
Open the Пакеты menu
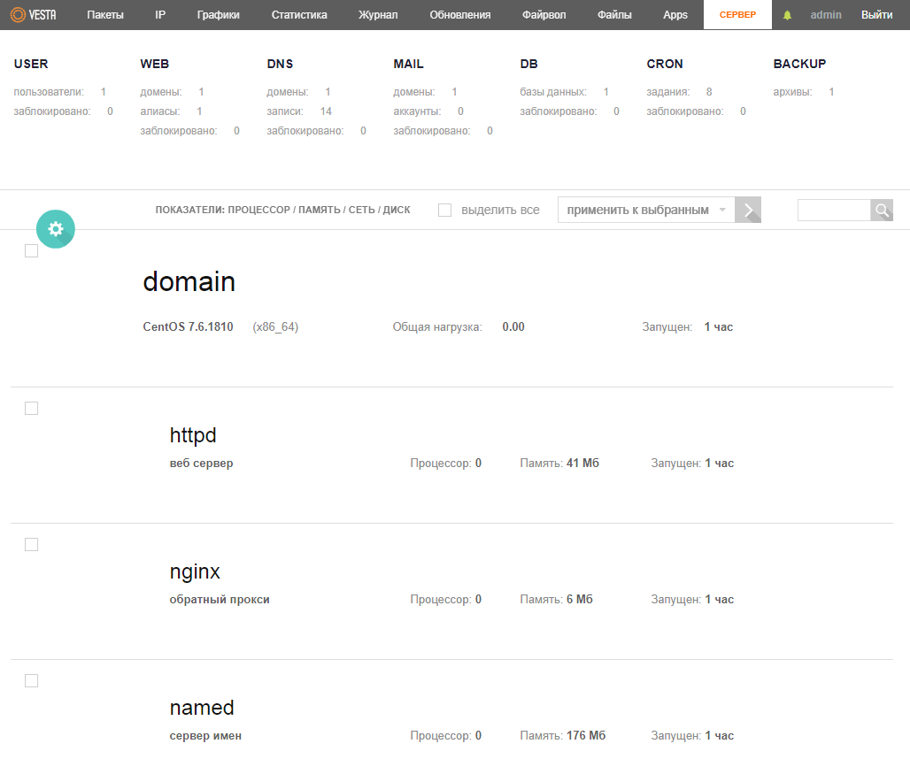click(105, 15)
